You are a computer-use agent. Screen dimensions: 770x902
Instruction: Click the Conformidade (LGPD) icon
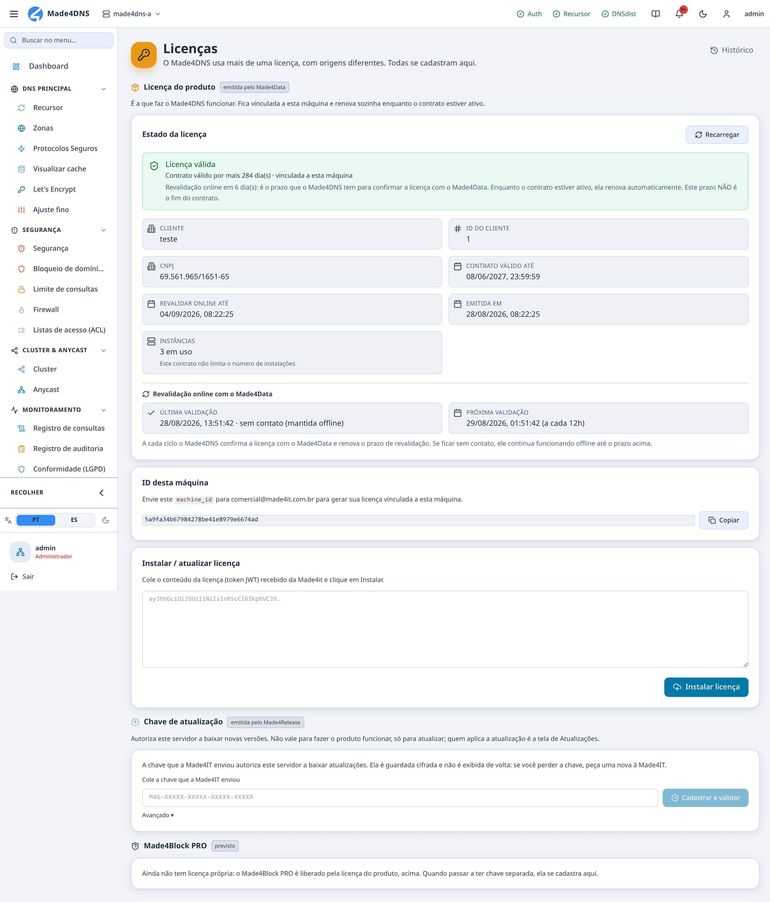click(21, 469)
